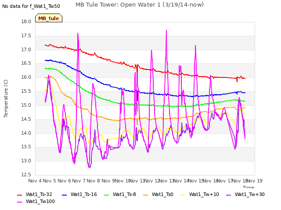Click the magenta Wat1_Tw100 legend swatch
This screenshot has width=281, height=210.
click(19, 202)
